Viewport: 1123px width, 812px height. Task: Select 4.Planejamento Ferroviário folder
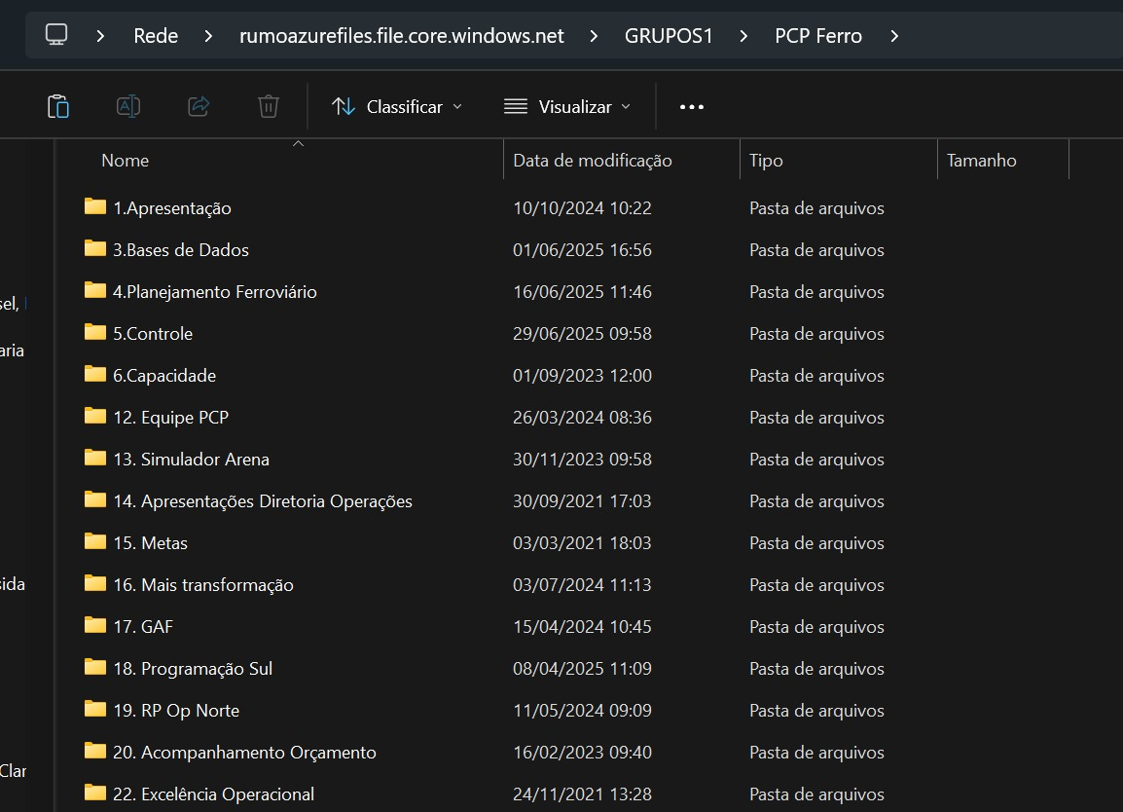click(214, 291)
